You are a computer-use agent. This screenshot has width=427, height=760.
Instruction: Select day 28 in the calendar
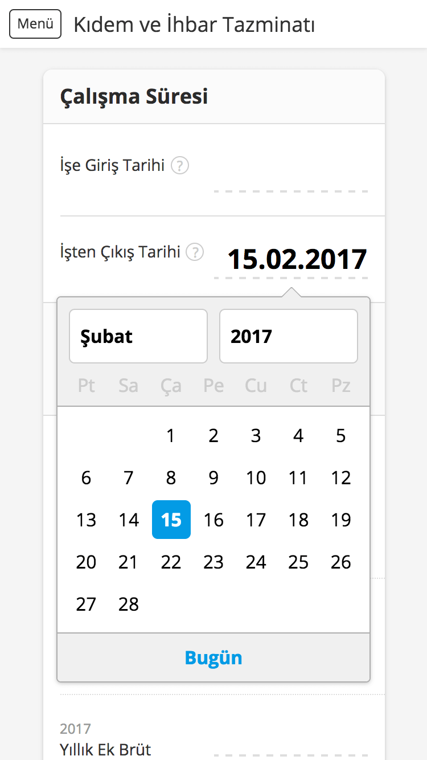click(x=128, y=604)
